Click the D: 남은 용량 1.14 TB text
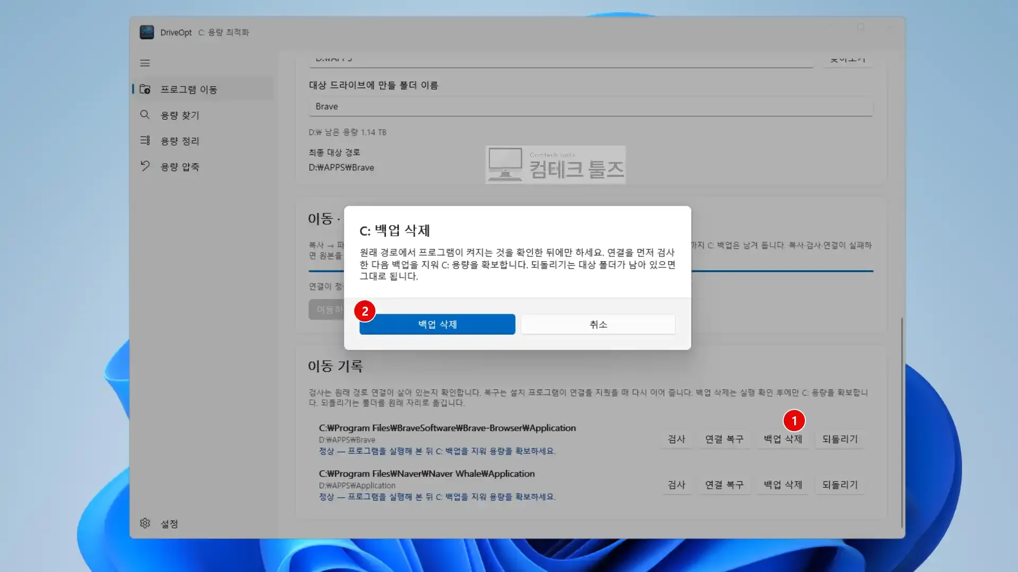 (347, 132)
